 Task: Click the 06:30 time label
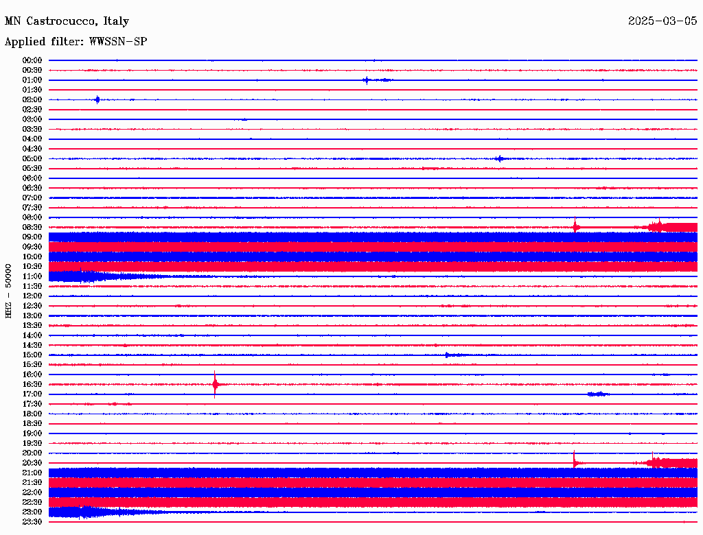tap(32, 188)
